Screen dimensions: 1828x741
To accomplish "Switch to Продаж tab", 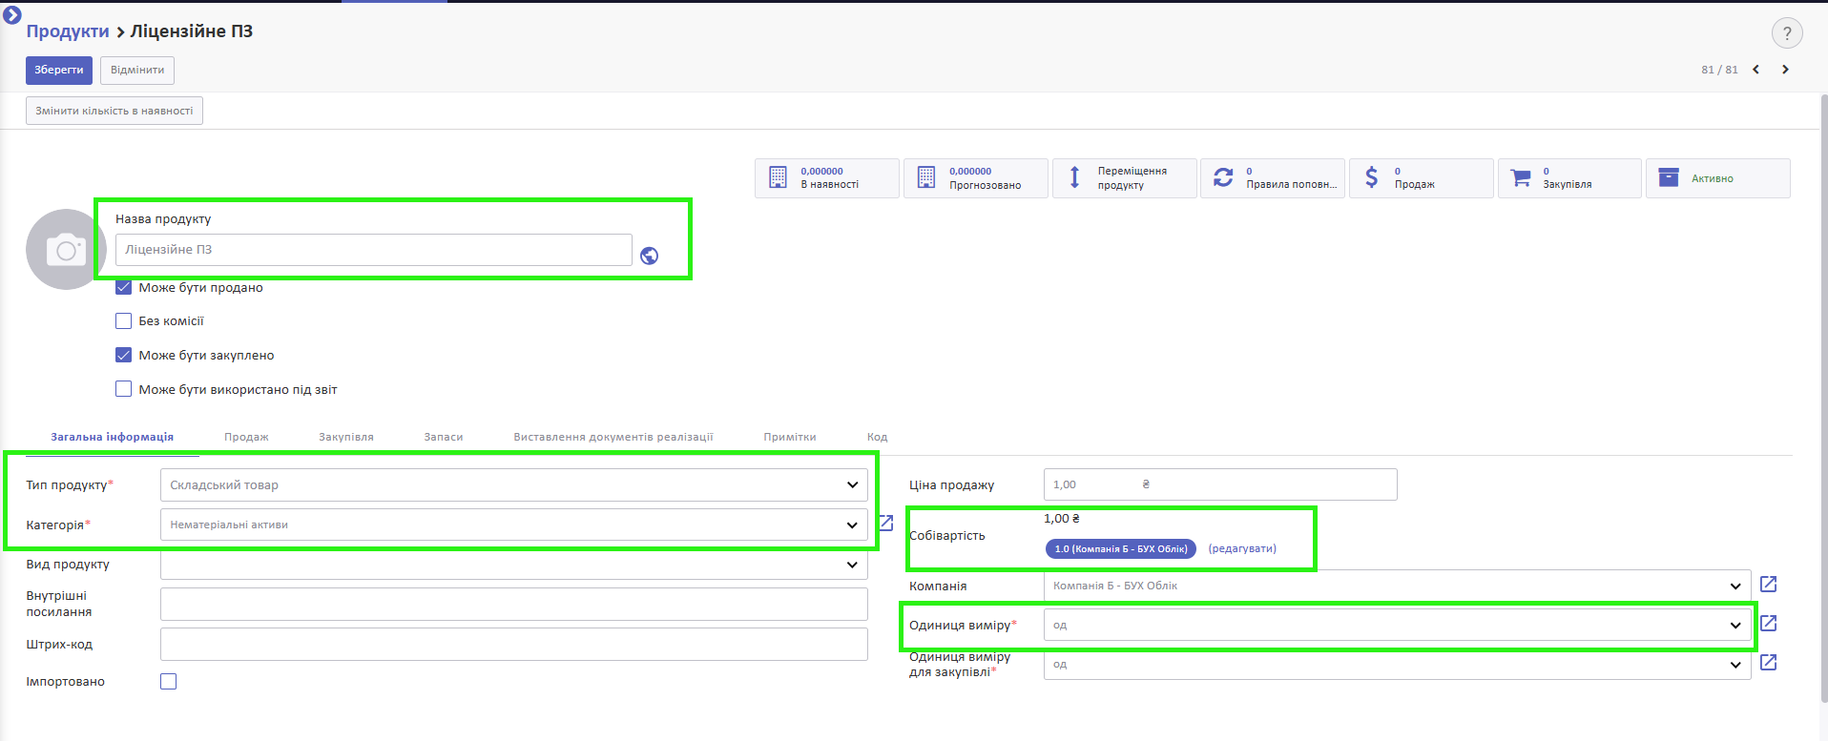I will click(x=246, y=437).
